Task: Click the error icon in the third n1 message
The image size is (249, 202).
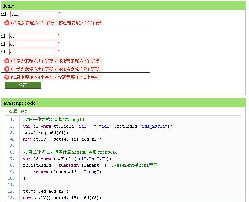Action: point(7,77)
